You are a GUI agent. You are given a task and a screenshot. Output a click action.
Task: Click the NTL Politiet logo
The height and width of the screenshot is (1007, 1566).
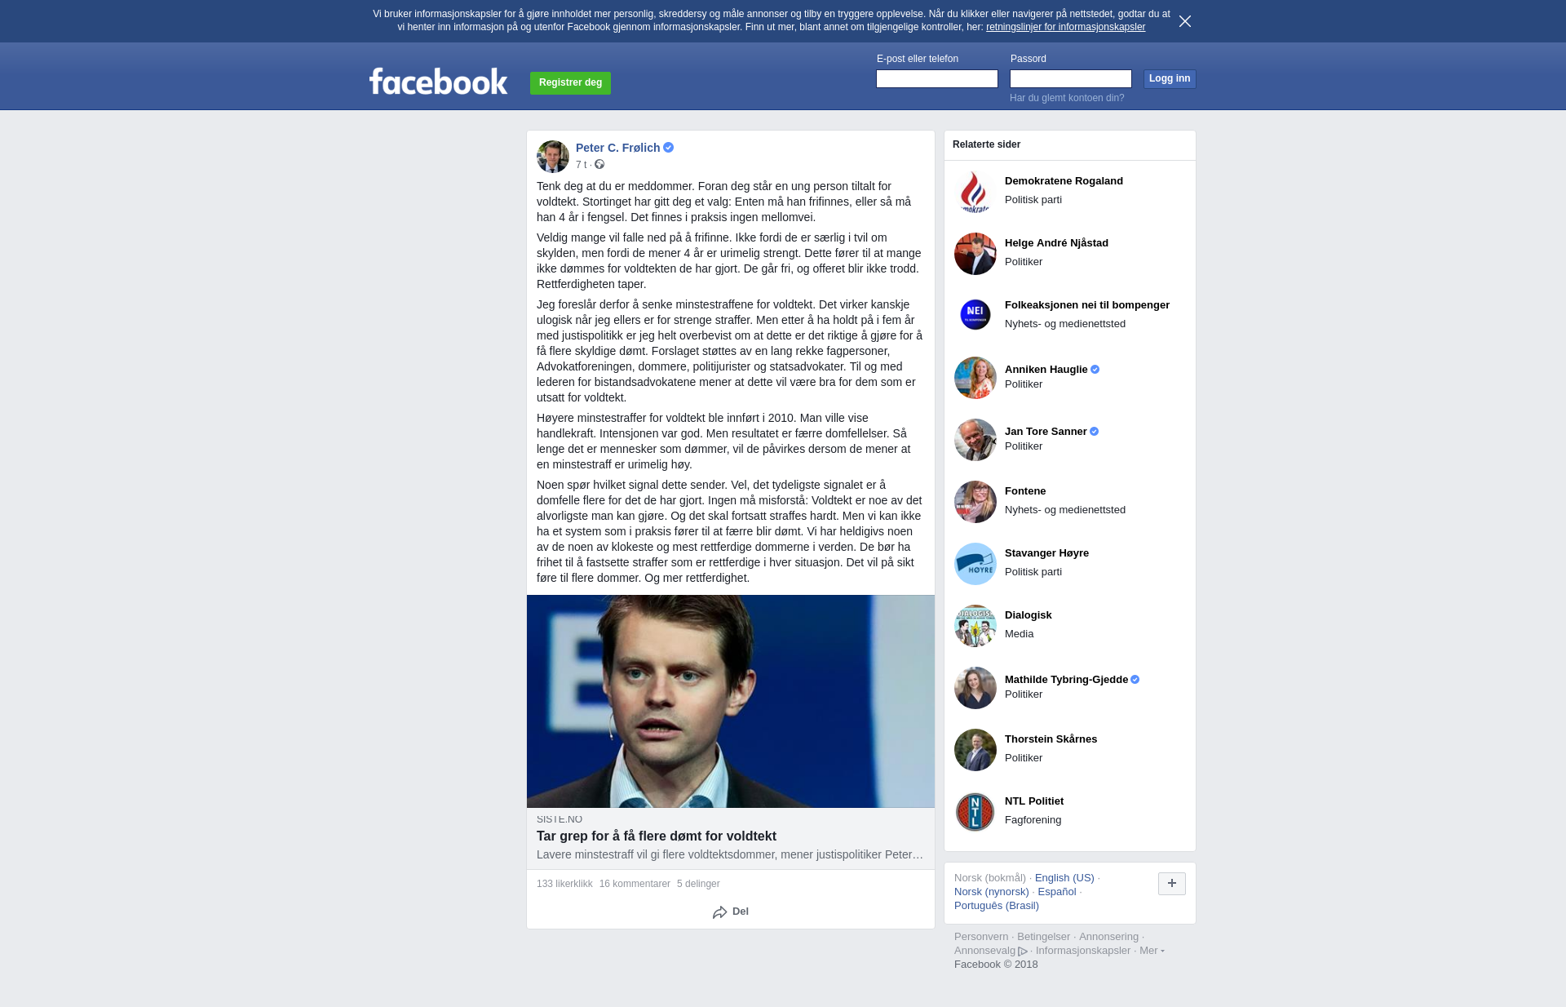[975, 812]
